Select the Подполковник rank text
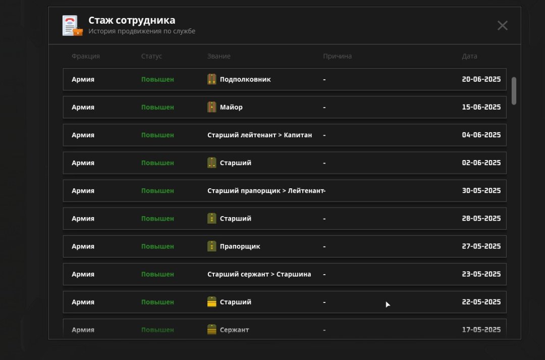This screenshot has width=545, height=360. [x=245, y=79]
